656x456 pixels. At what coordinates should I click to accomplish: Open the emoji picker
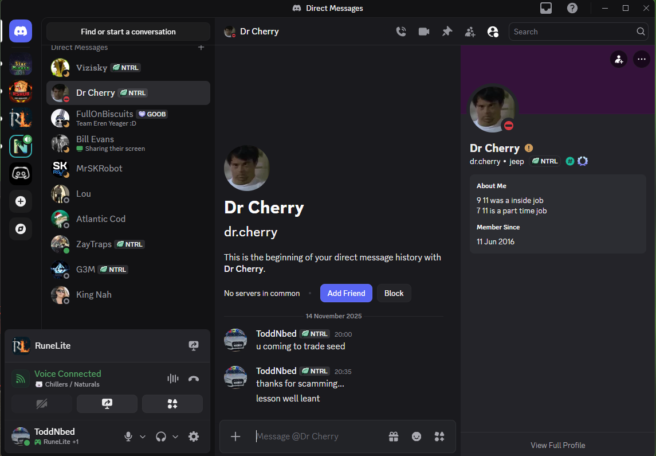click(x=416, y=436)
